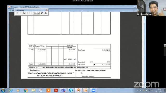Open File Explorer from taskbar

click(33, 90)
